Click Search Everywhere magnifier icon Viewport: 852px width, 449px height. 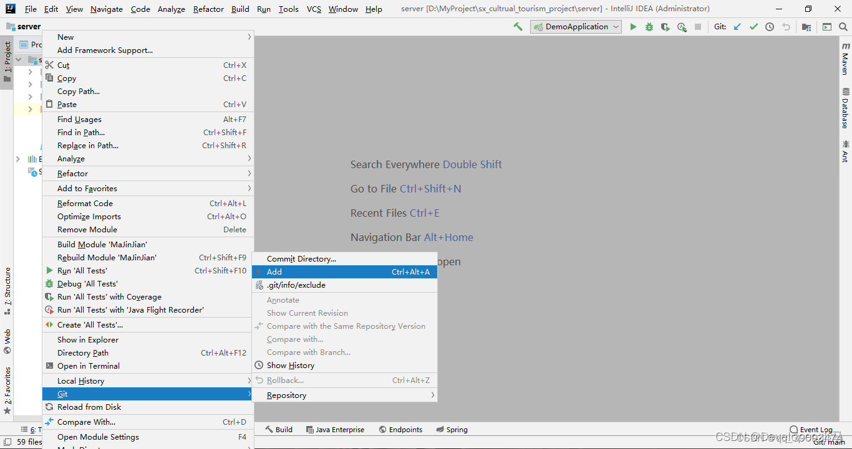tap(843, 27)
